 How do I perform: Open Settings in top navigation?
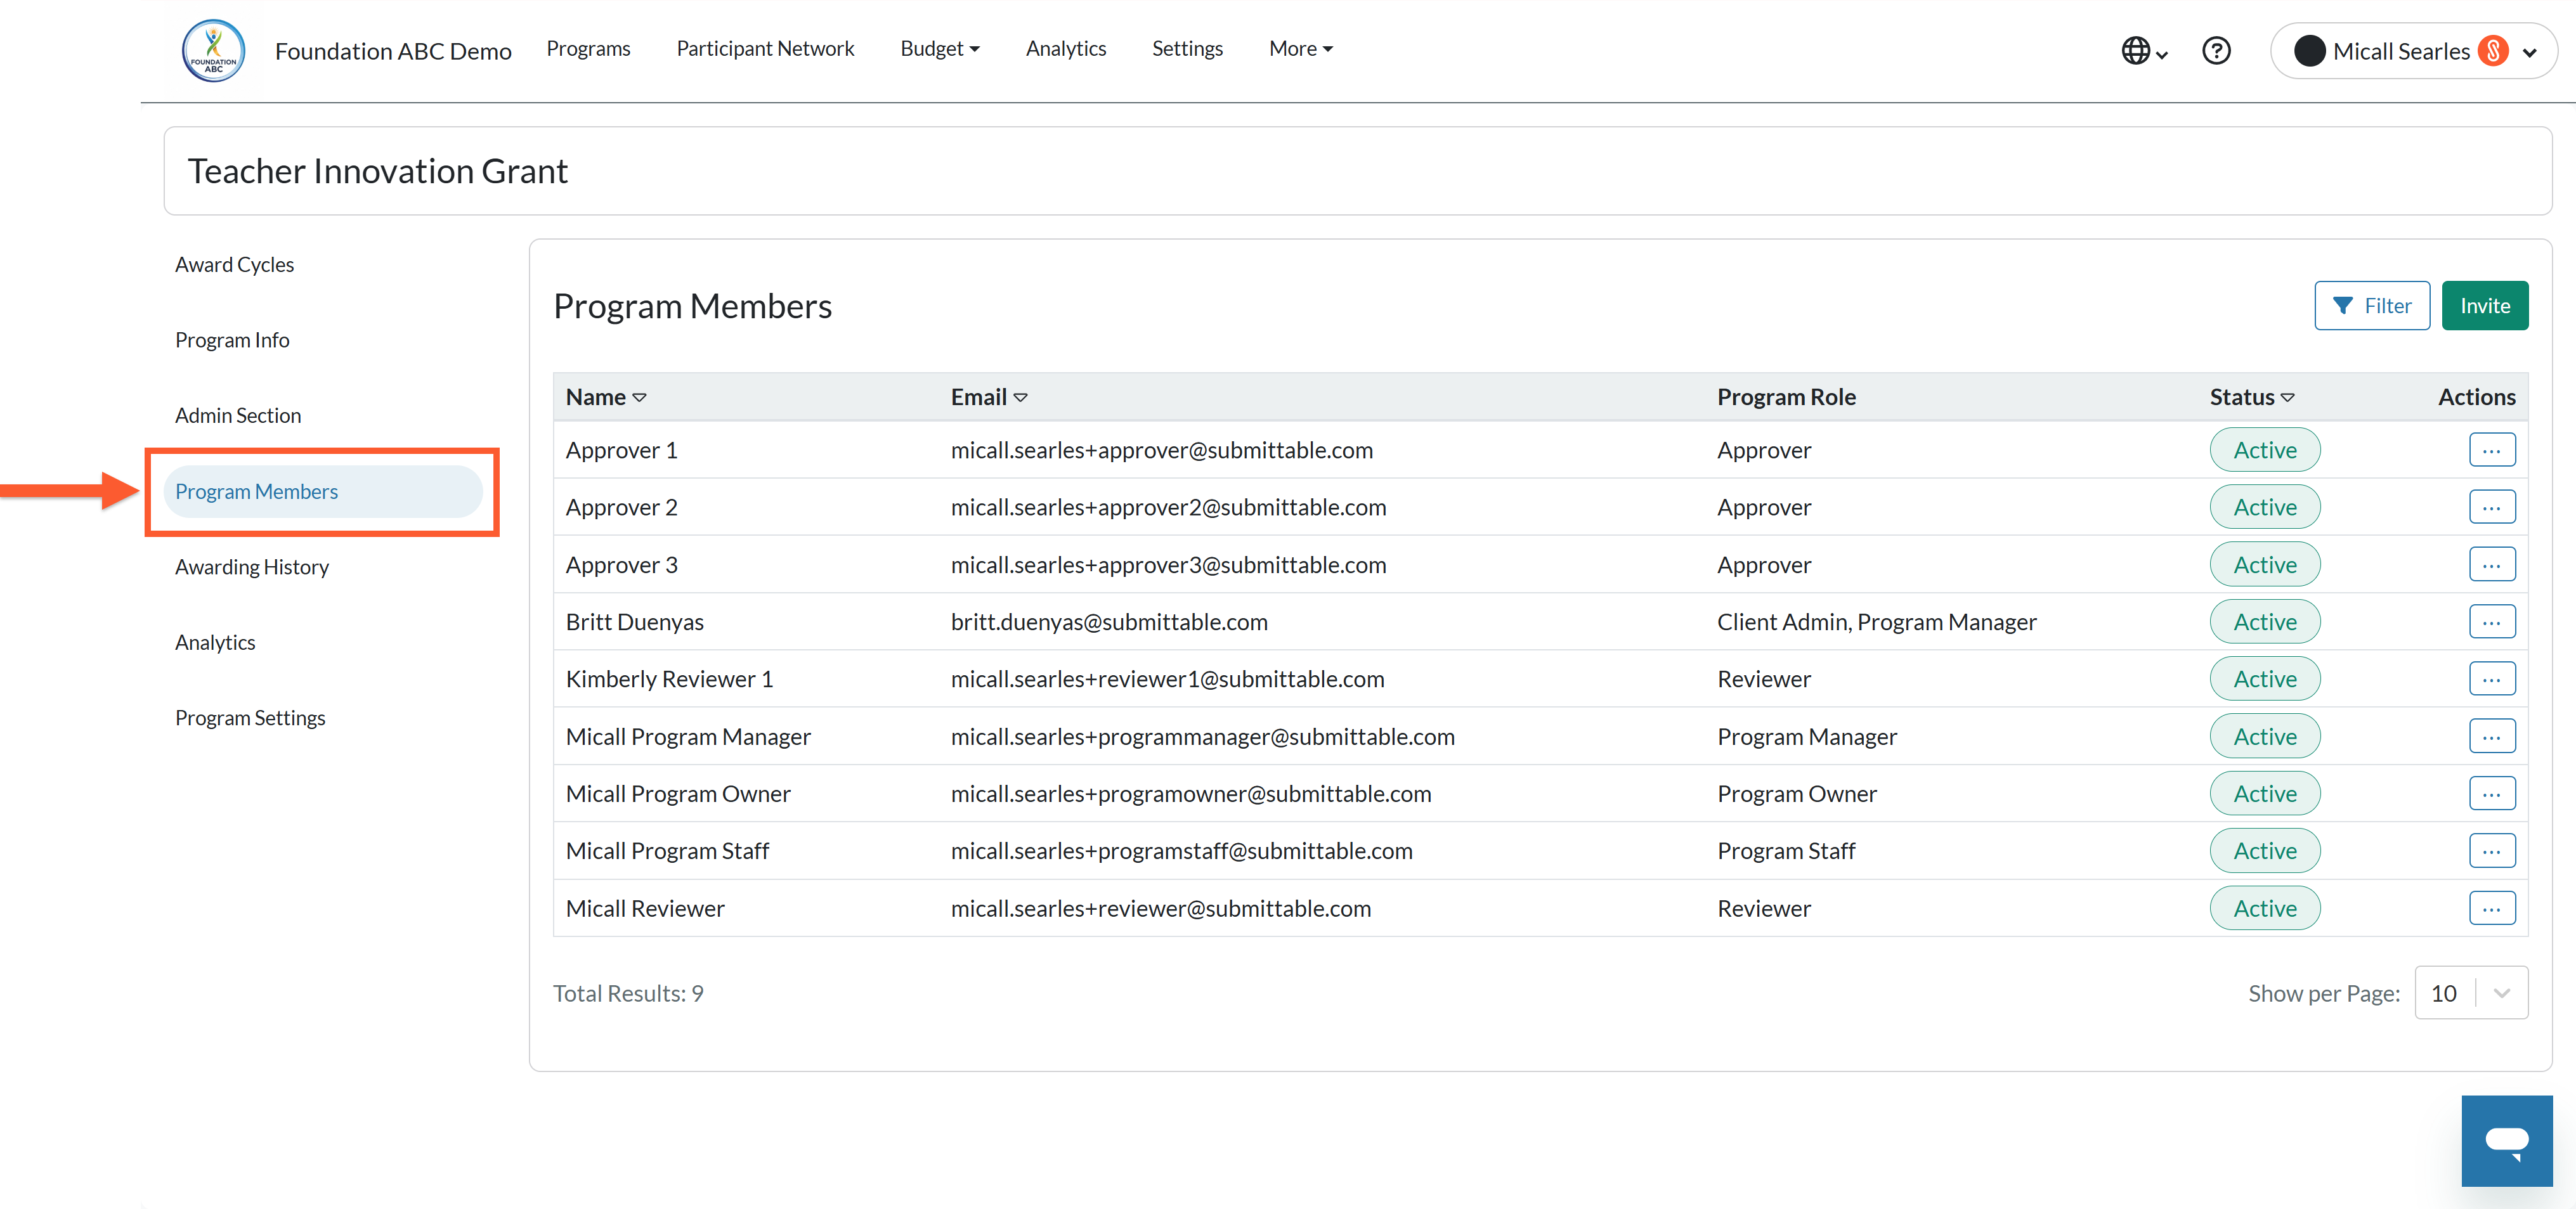coord(1187,48)
